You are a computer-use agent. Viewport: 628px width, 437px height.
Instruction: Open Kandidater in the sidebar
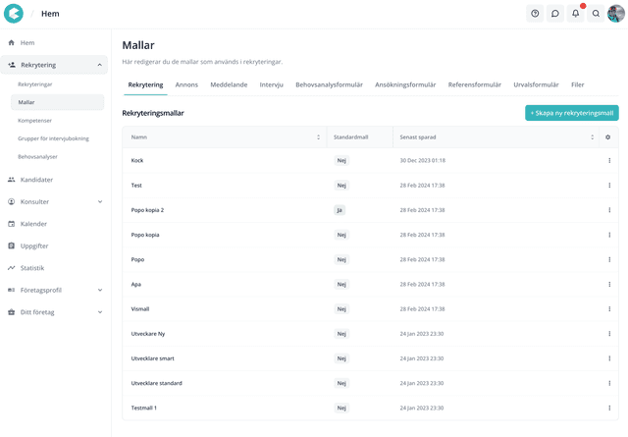36,180
